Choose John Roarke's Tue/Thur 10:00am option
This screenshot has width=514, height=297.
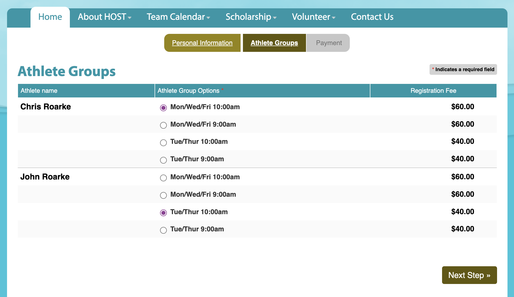[163, 213]
